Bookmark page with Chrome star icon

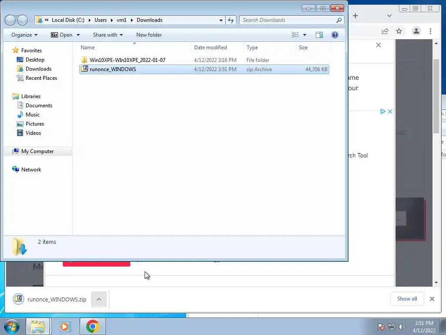click(399, 31)
